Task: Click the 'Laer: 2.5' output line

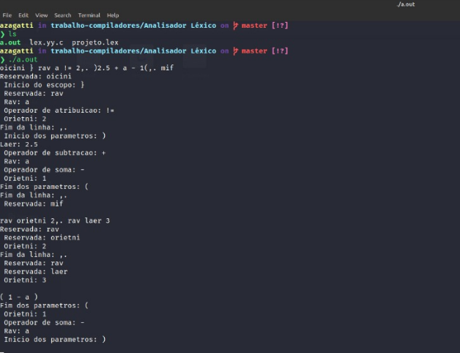Action: tap(19, 145)
